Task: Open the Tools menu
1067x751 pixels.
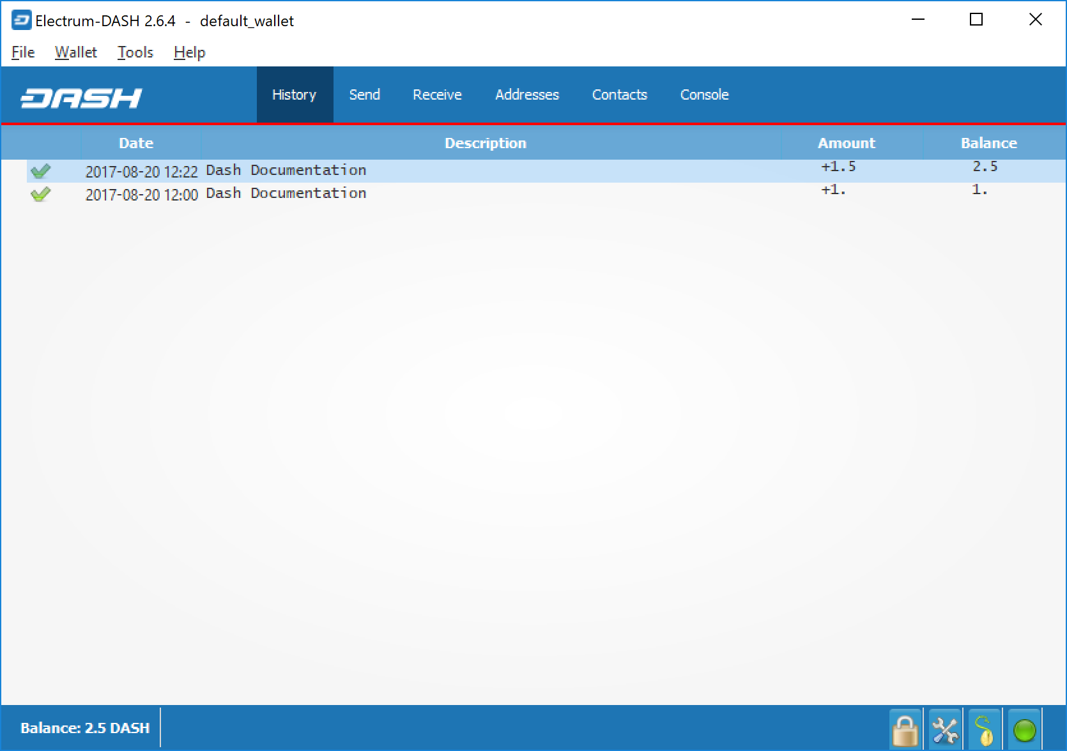Action: pyautogui.click(x=135, y=52)
